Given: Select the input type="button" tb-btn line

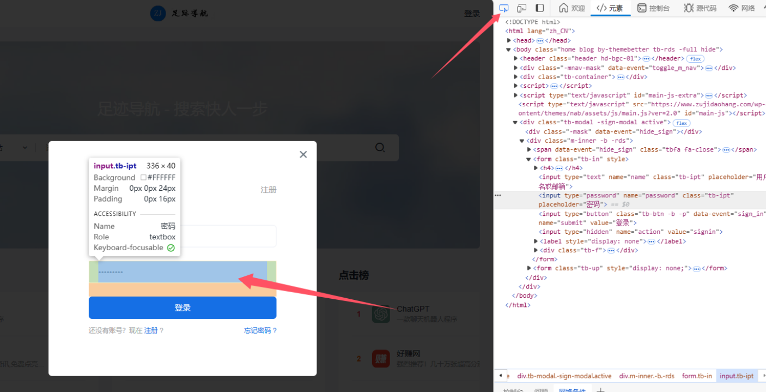Looking at the screenshot, I should coord(652,219).
